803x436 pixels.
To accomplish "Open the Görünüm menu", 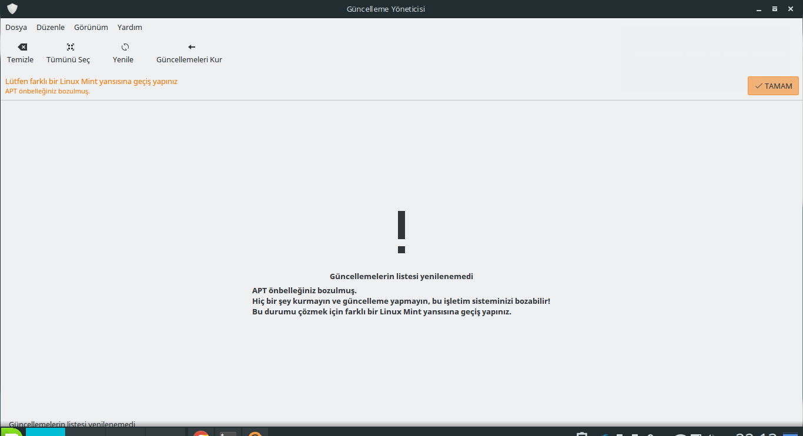I will click(91, 27).
